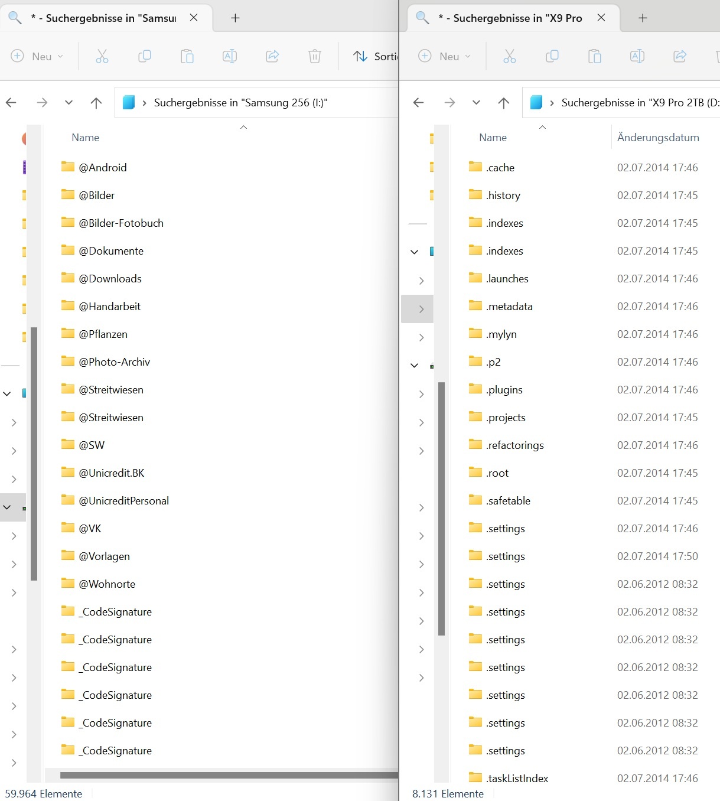This screenshot has width=720, height=801.
Task: Go forward in Samsung window
Action: [x=42, y=103]
